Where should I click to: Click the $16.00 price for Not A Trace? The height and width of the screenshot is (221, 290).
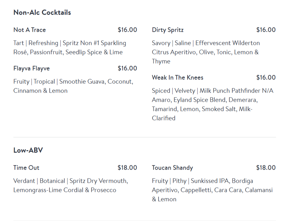pos(127,30)
